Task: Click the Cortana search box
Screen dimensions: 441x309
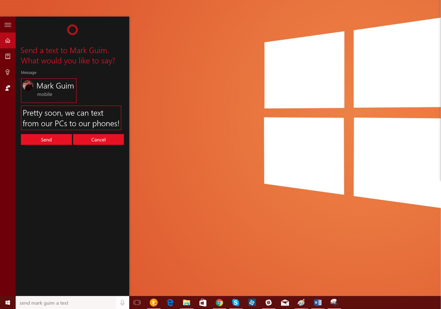Action: tap(64, 303)
